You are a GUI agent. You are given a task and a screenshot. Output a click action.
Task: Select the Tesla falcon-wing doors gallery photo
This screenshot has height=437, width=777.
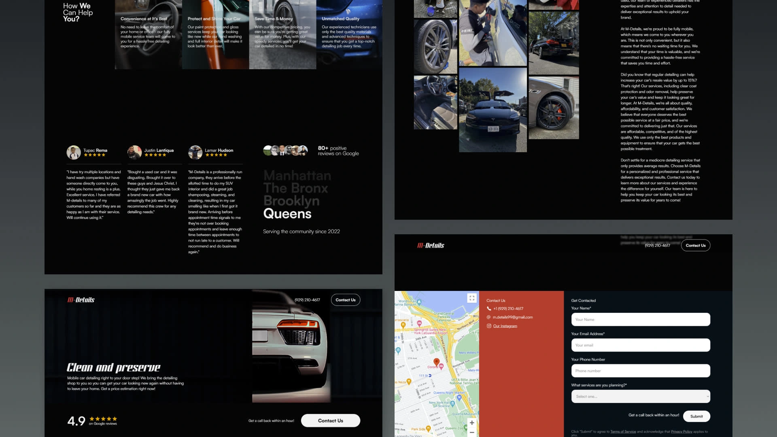click(x=493, y=110)
